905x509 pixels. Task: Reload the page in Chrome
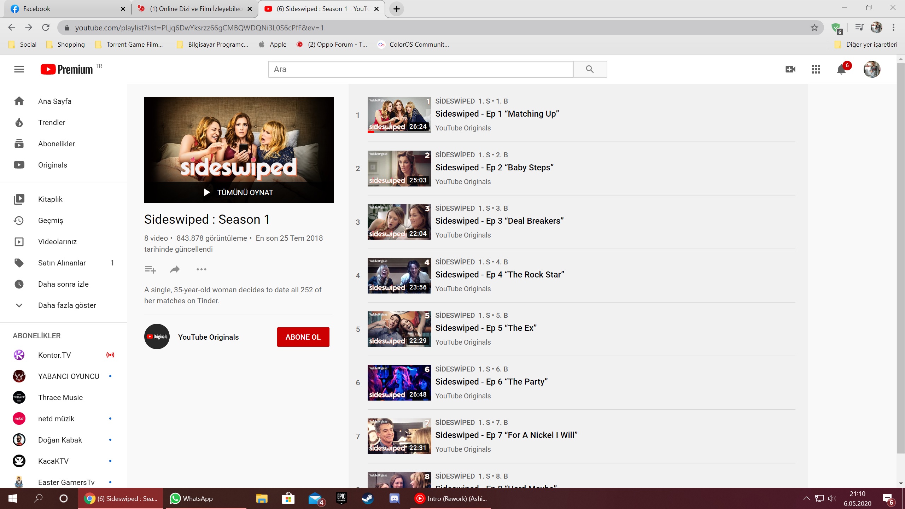click(46, 28)
